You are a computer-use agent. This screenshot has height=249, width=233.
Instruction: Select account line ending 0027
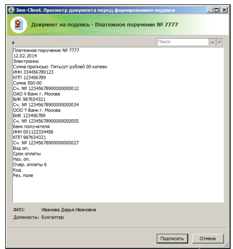point(46,143)
